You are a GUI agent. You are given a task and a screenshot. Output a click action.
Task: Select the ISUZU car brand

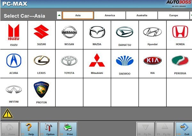pos(14,35)
